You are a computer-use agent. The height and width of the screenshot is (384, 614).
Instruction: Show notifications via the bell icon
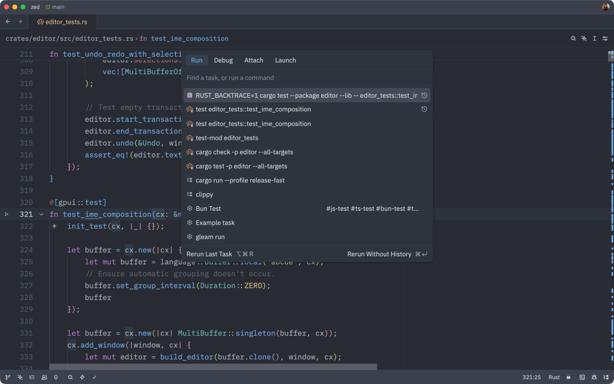pos(56,377)
